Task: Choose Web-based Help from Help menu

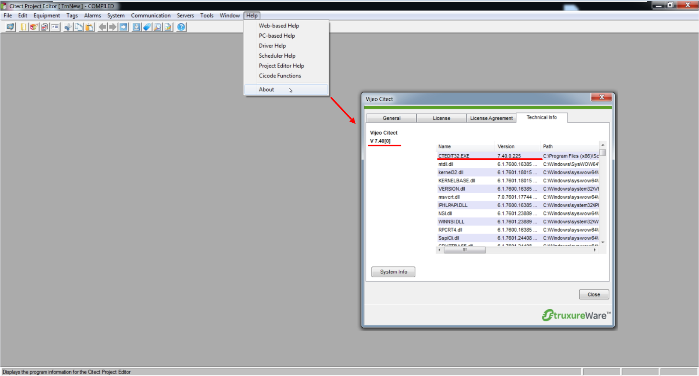Action: coord(286,26)
